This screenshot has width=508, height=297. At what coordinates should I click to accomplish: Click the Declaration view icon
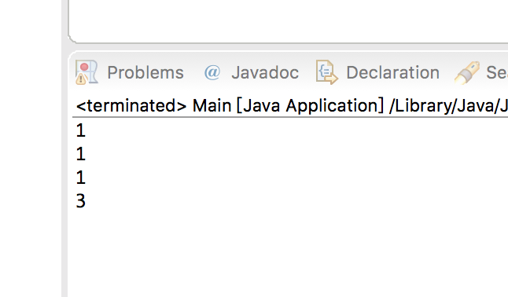(x=327, y=72)
